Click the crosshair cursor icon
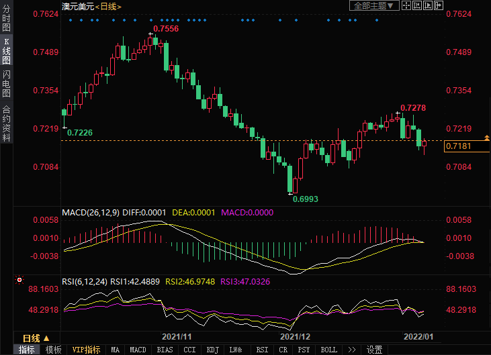This screenshot has height=355, width=491. point(407,6)
